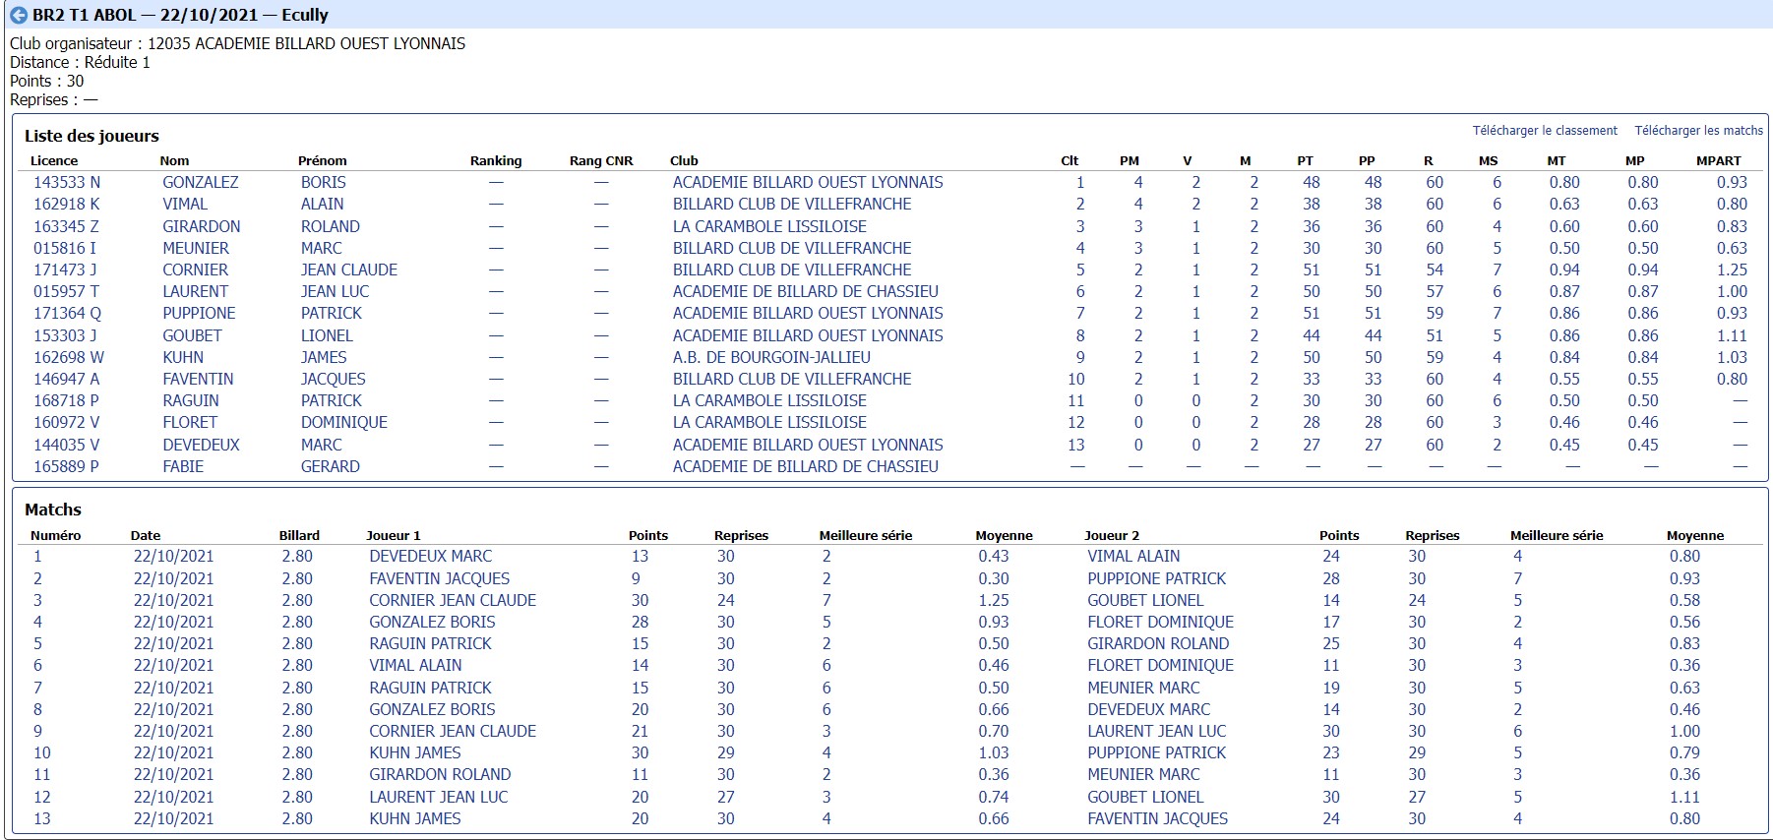The image size is (1773, 840).
Task: Click the BR2 T1 ABOL page title
Action: pyautogui.click(x=181, y=15)
